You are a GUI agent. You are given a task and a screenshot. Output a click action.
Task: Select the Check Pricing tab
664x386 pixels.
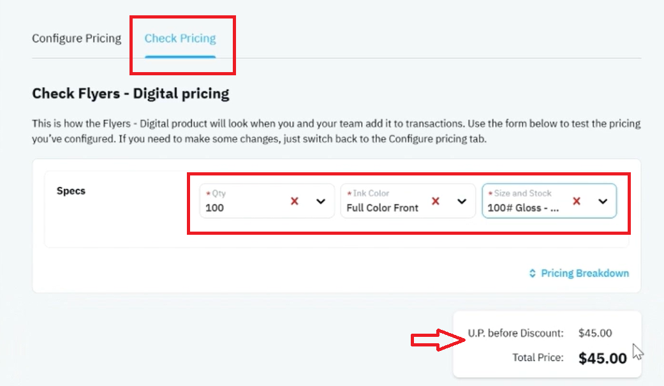coord(181,38)
